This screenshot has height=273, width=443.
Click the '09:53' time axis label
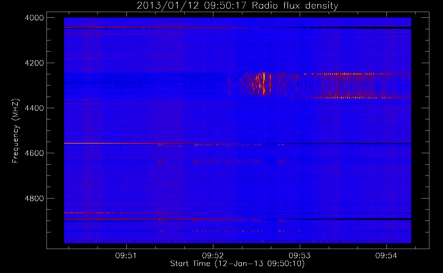pos(300,256)
